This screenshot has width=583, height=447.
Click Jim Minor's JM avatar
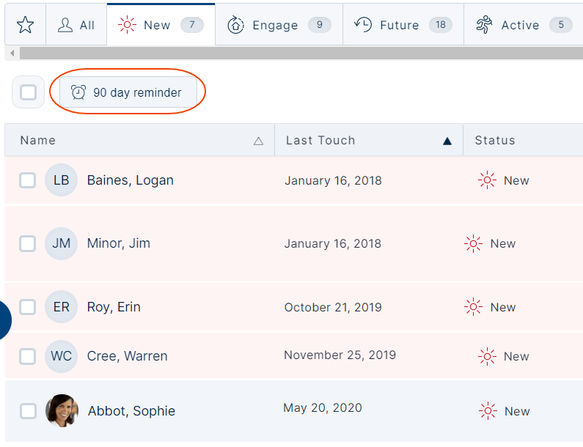61,243
